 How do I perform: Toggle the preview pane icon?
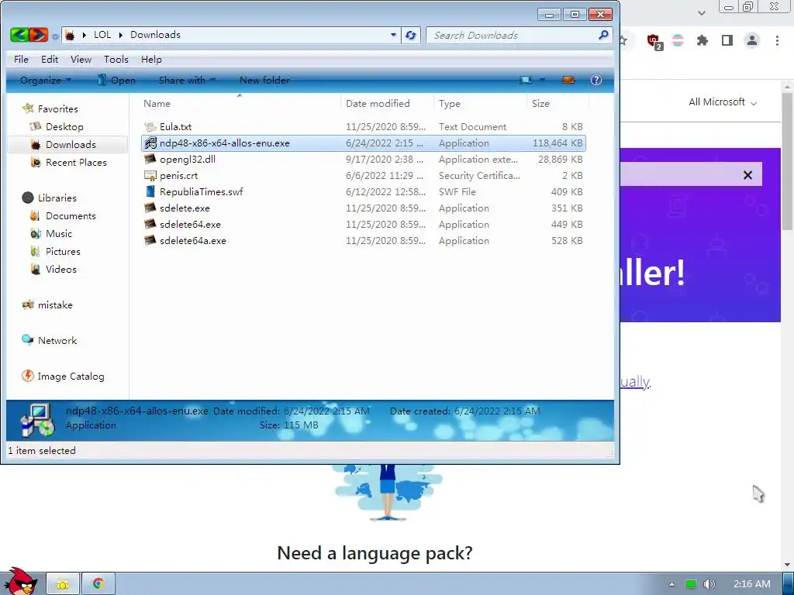(568, 80)
